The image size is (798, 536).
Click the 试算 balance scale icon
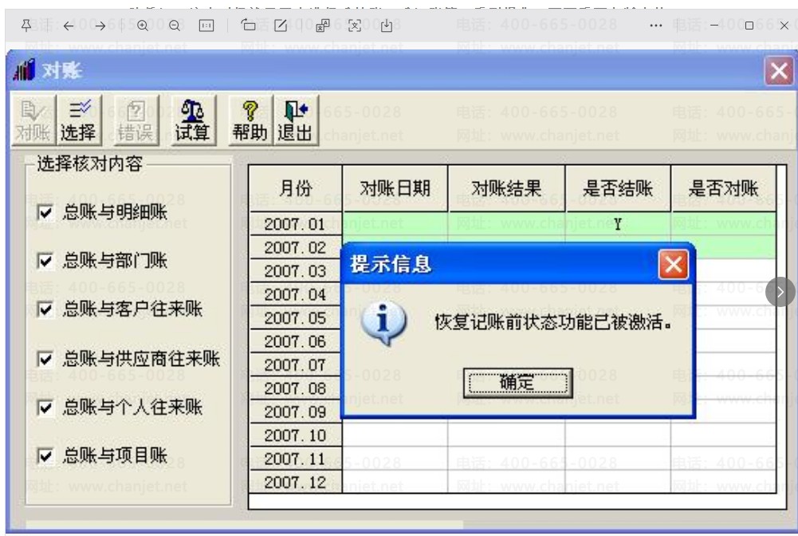(x=192, y=121)
